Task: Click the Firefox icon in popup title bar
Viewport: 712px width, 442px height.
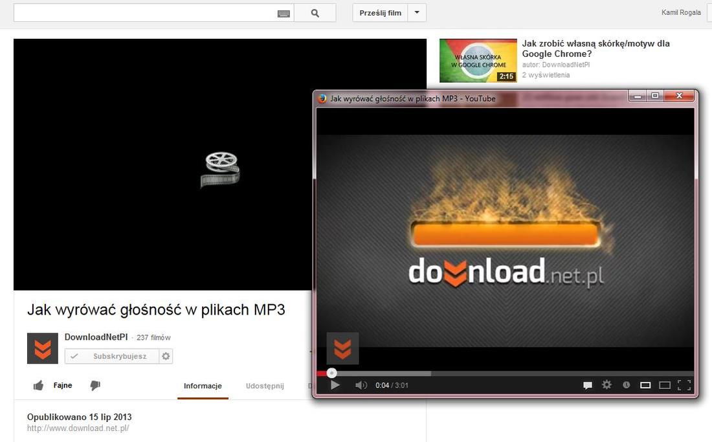Action: point(322,98)
